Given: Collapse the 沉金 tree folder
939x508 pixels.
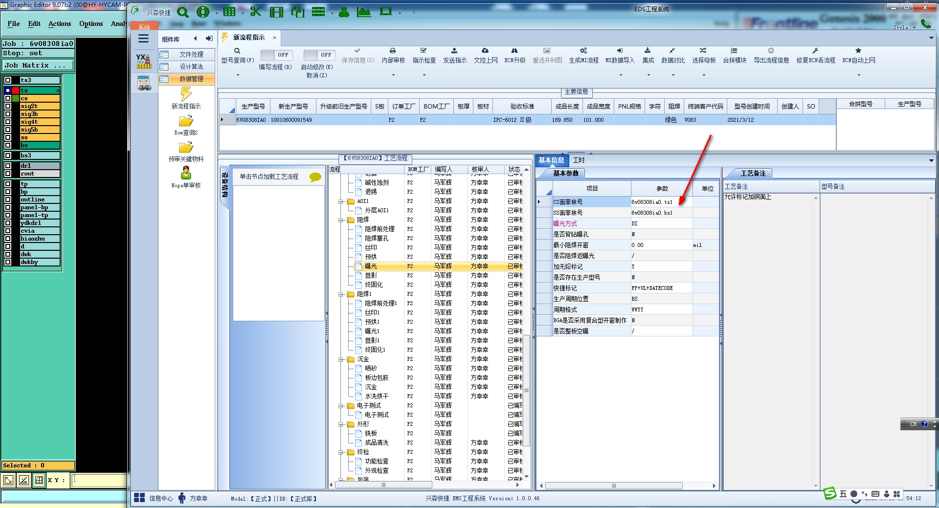Looking at the screenshot, I should coord(341,359).
